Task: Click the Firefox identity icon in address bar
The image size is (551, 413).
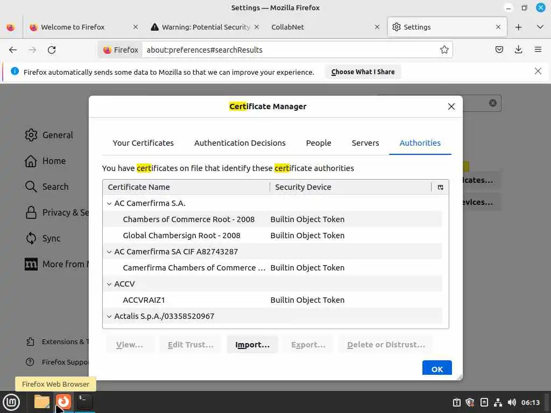Action: (121, 50)
